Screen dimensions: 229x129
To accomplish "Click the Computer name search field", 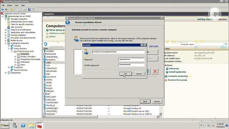I will coord(209,44).
